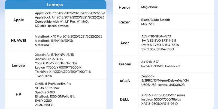Select the Lenovo brand cell
This screenshot has height=109, width=218.
(19, 65)
